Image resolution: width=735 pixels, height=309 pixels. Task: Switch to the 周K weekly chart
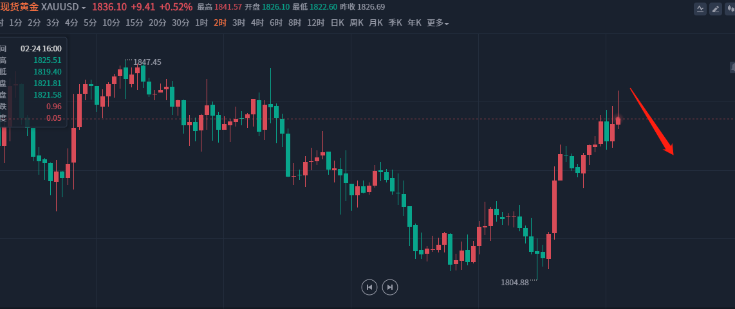click(357, 22)
